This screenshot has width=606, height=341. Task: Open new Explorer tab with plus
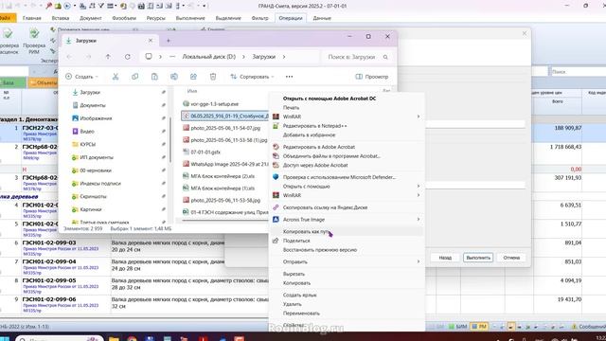[169, 40]
